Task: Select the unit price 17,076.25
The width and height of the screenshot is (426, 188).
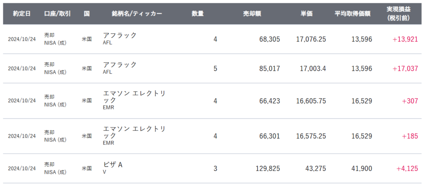Action: 311,39
